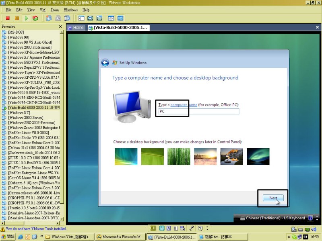Screen dimensions: 322x241
Task: Click the IME tools menu icon
Action: 183,228
